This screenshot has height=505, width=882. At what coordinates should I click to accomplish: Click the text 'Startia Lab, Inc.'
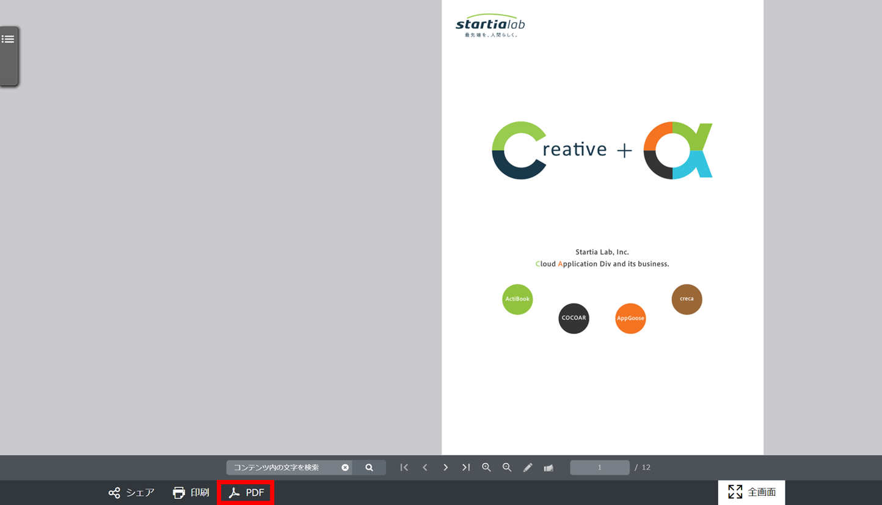(x=602, y=252)
